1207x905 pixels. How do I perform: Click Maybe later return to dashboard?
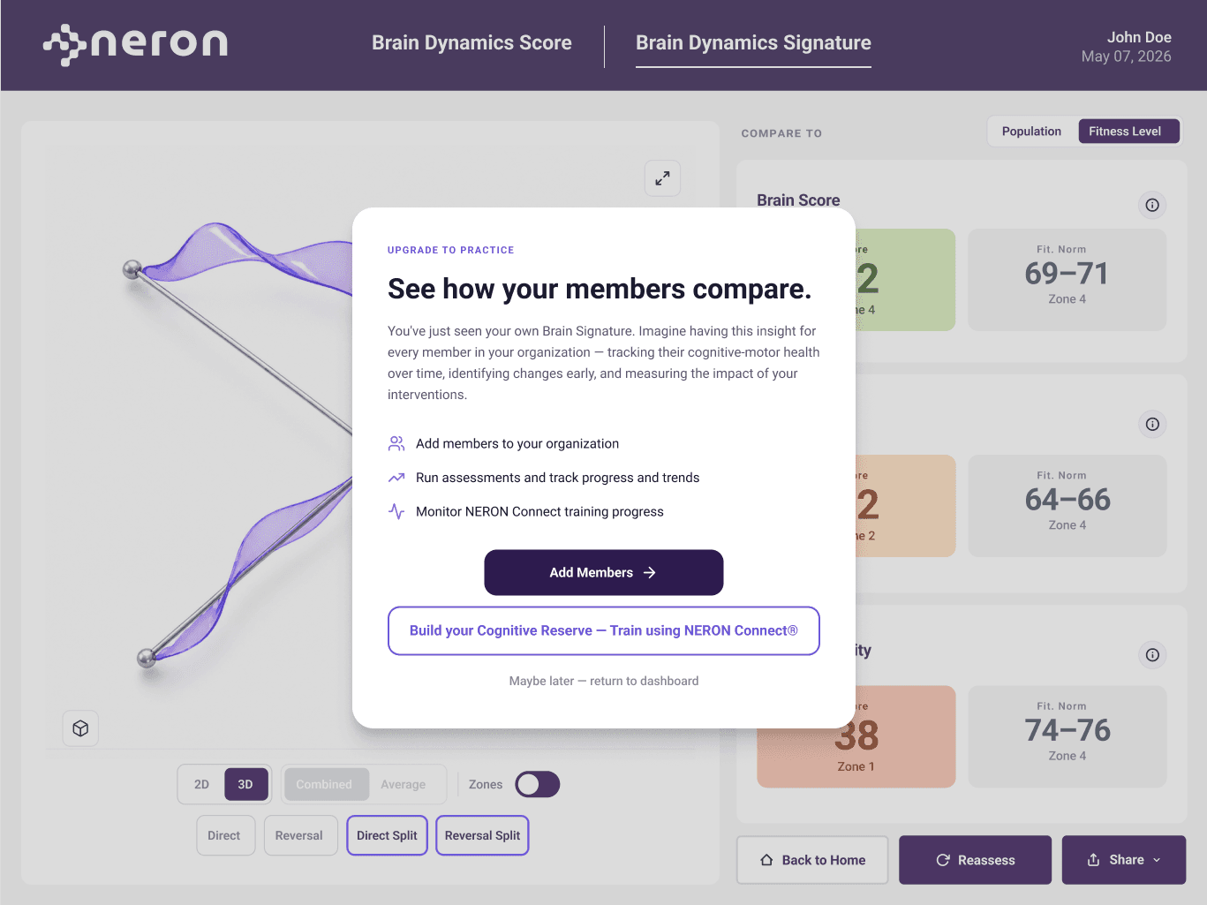[x=604, y=681]
